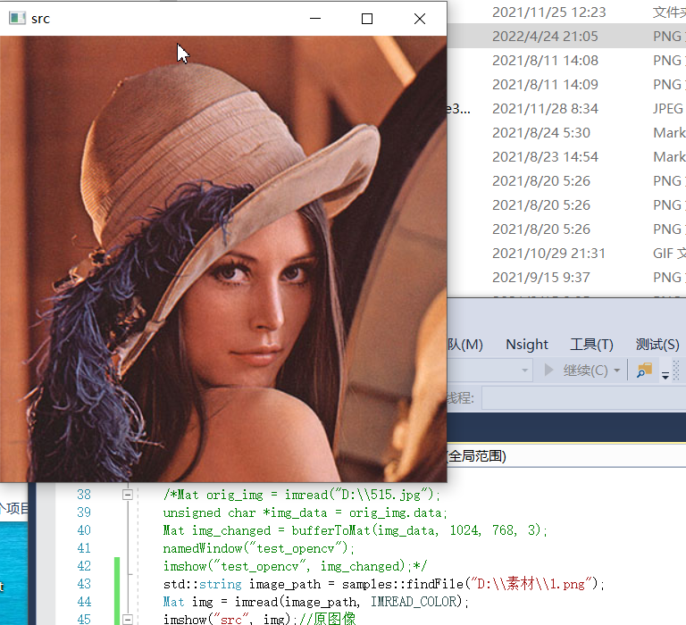Open the 测试(S) menu

(x=657, y=345)
